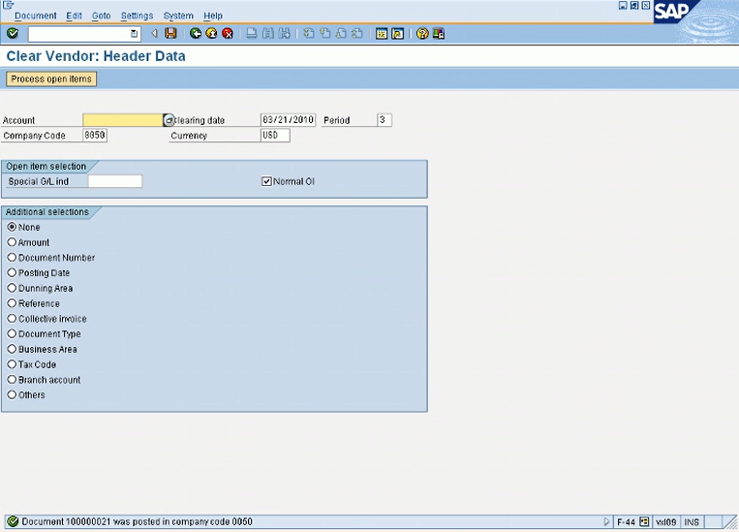The width and height of the screenshot is (739, 532).
Task: Select the Document Number radio button
Action: pos(12,258)
